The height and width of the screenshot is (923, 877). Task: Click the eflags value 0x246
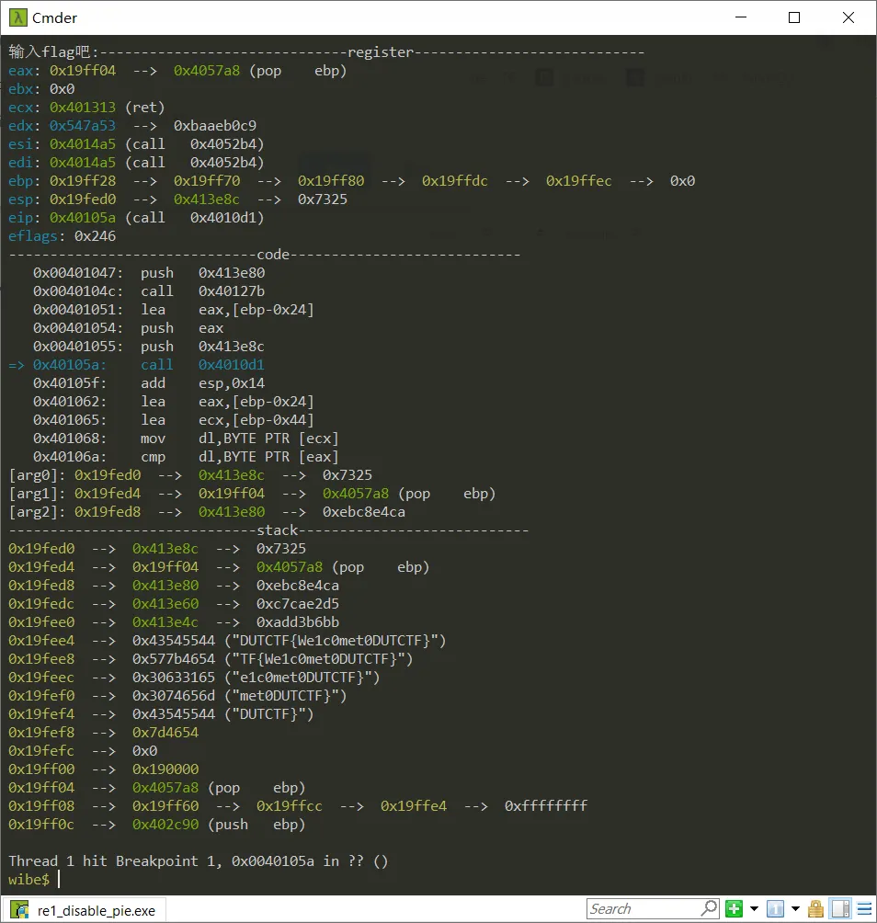95,236
